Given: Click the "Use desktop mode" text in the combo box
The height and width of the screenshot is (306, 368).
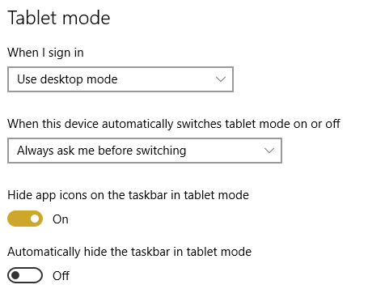Looking at the screenshot, I should 67,79.
